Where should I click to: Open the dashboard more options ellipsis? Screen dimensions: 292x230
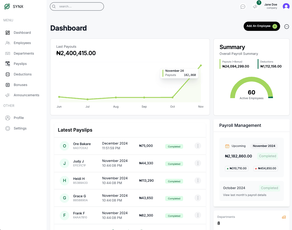(x=286, y=26)
